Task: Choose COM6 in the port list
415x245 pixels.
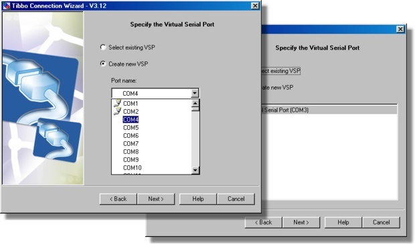Action: [x=131, y=135]
